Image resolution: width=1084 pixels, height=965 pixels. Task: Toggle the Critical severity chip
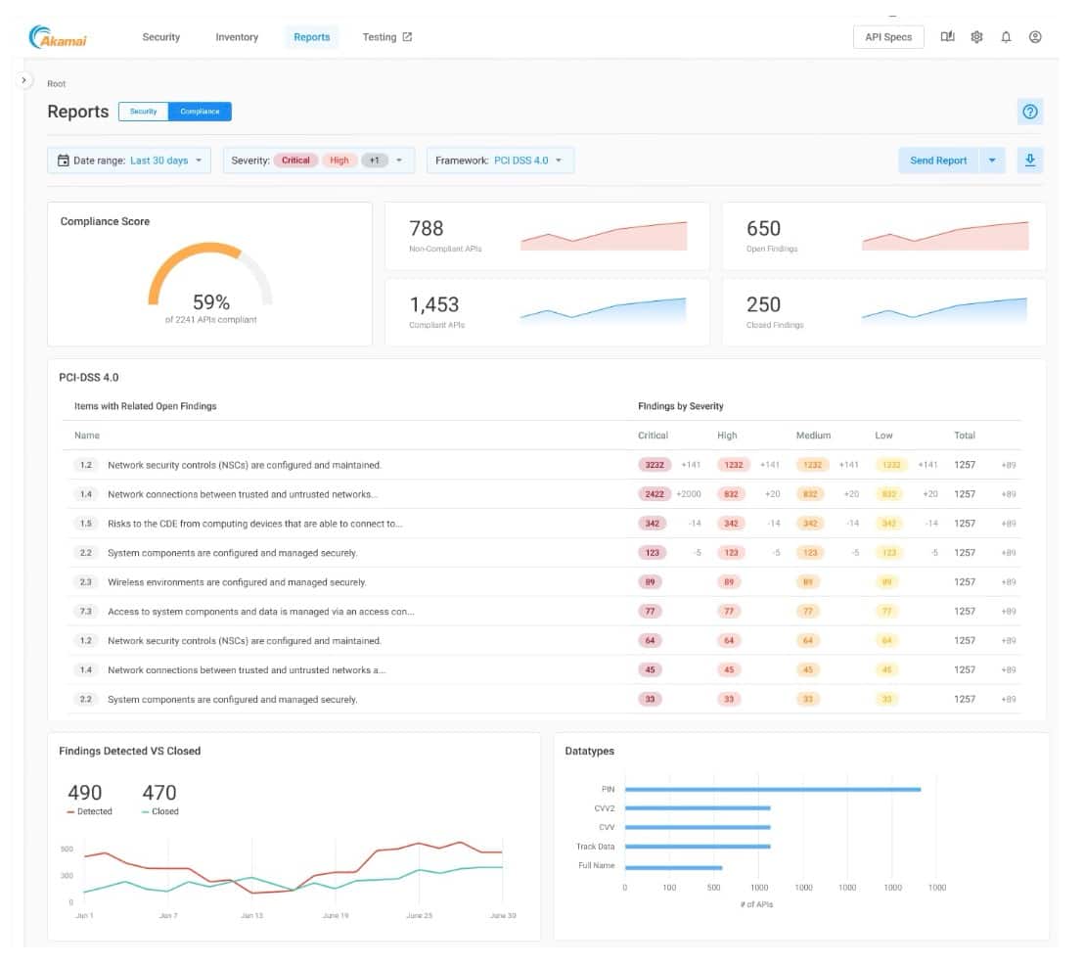295,161
